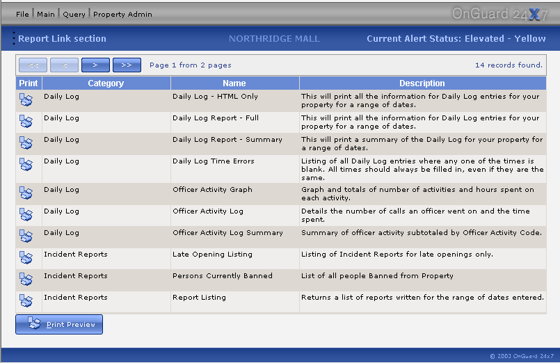Select 'Daily Log Time Errors' name
560x363 pixels.
[213, 161]
